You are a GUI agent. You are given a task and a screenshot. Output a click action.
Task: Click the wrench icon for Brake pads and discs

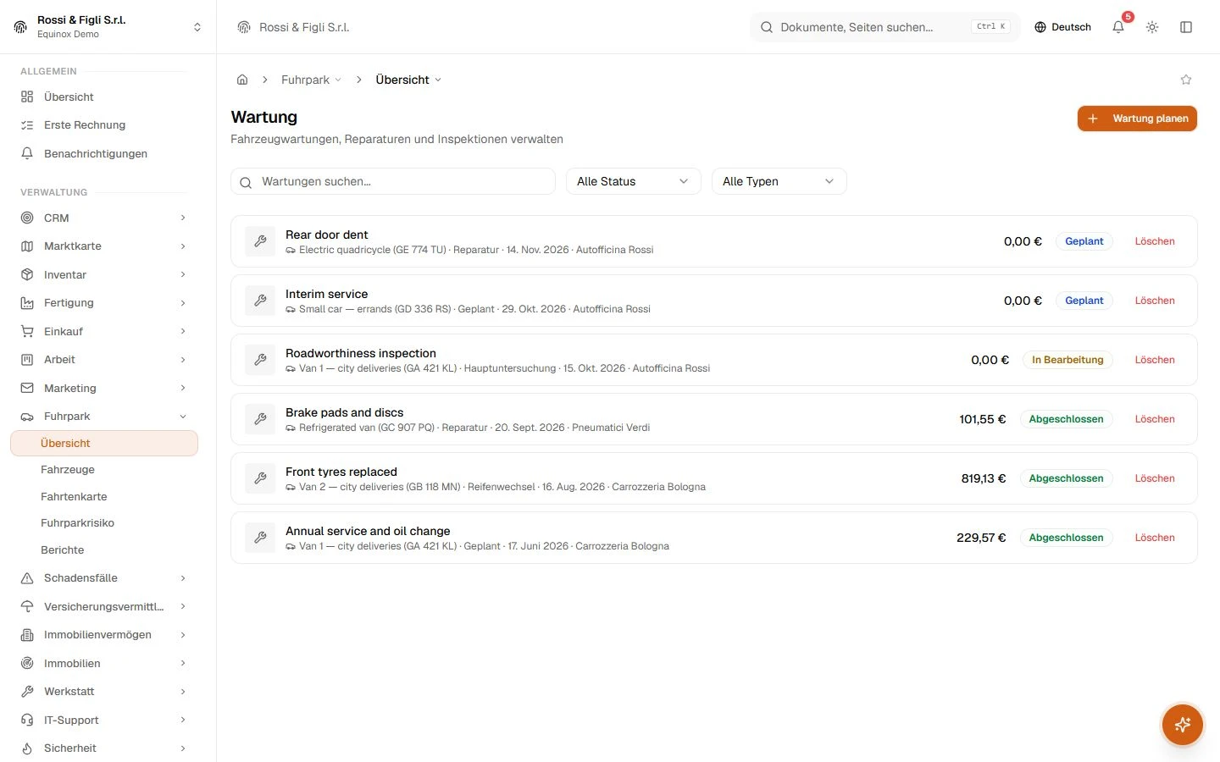click(x=260, y=419)
